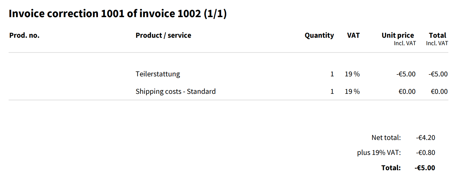Click the VAT column header

click(x=353, y=36)
